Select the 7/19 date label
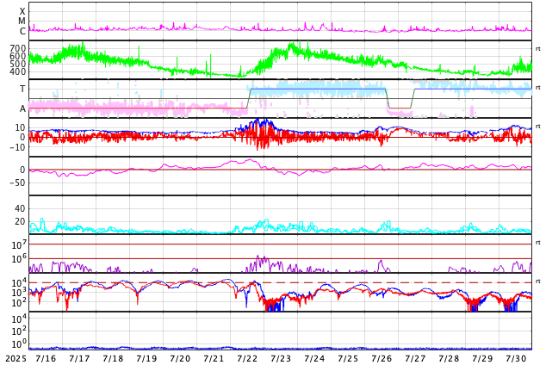546x365 pixels. point(146,358)
